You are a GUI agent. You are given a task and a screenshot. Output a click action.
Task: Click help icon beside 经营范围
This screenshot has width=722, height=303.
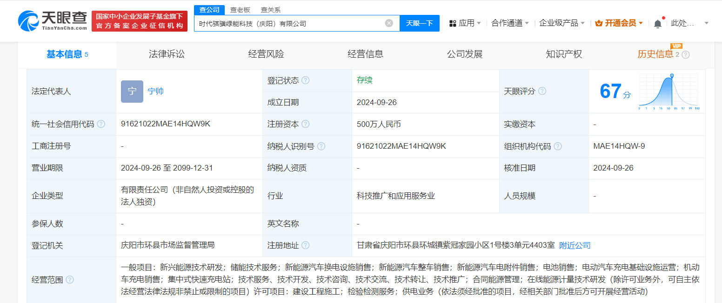click(x=70, y=280)
